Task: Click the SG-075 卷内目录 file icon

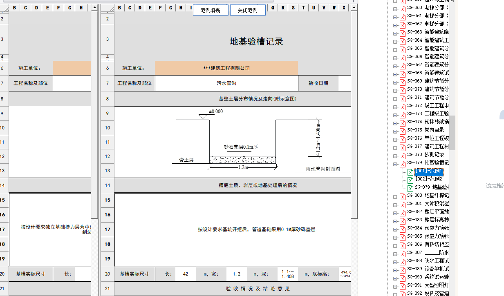Action: coord(402,131)
